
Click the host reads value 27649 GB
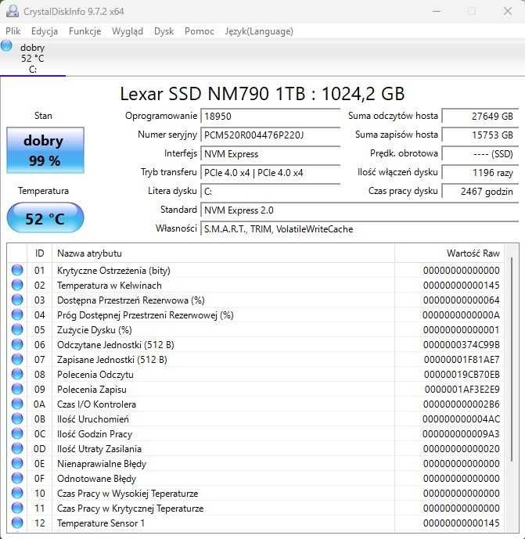(480, 117)
